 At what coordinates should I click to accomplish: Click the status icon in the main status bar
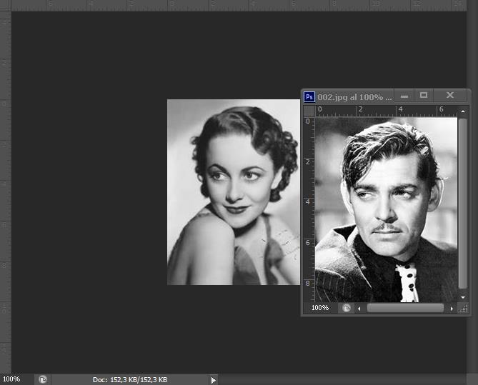(43, 379)
